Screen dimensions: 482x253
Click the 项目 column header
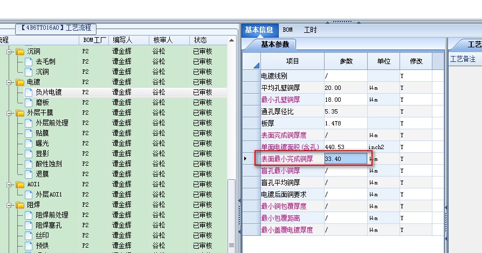tap(292, 61)
